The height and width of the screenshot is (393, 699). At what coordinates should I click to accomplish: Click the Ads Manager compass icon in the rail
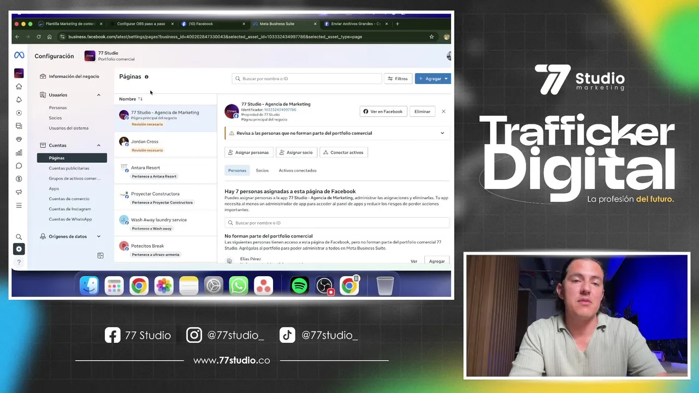[x=19, y=113]
